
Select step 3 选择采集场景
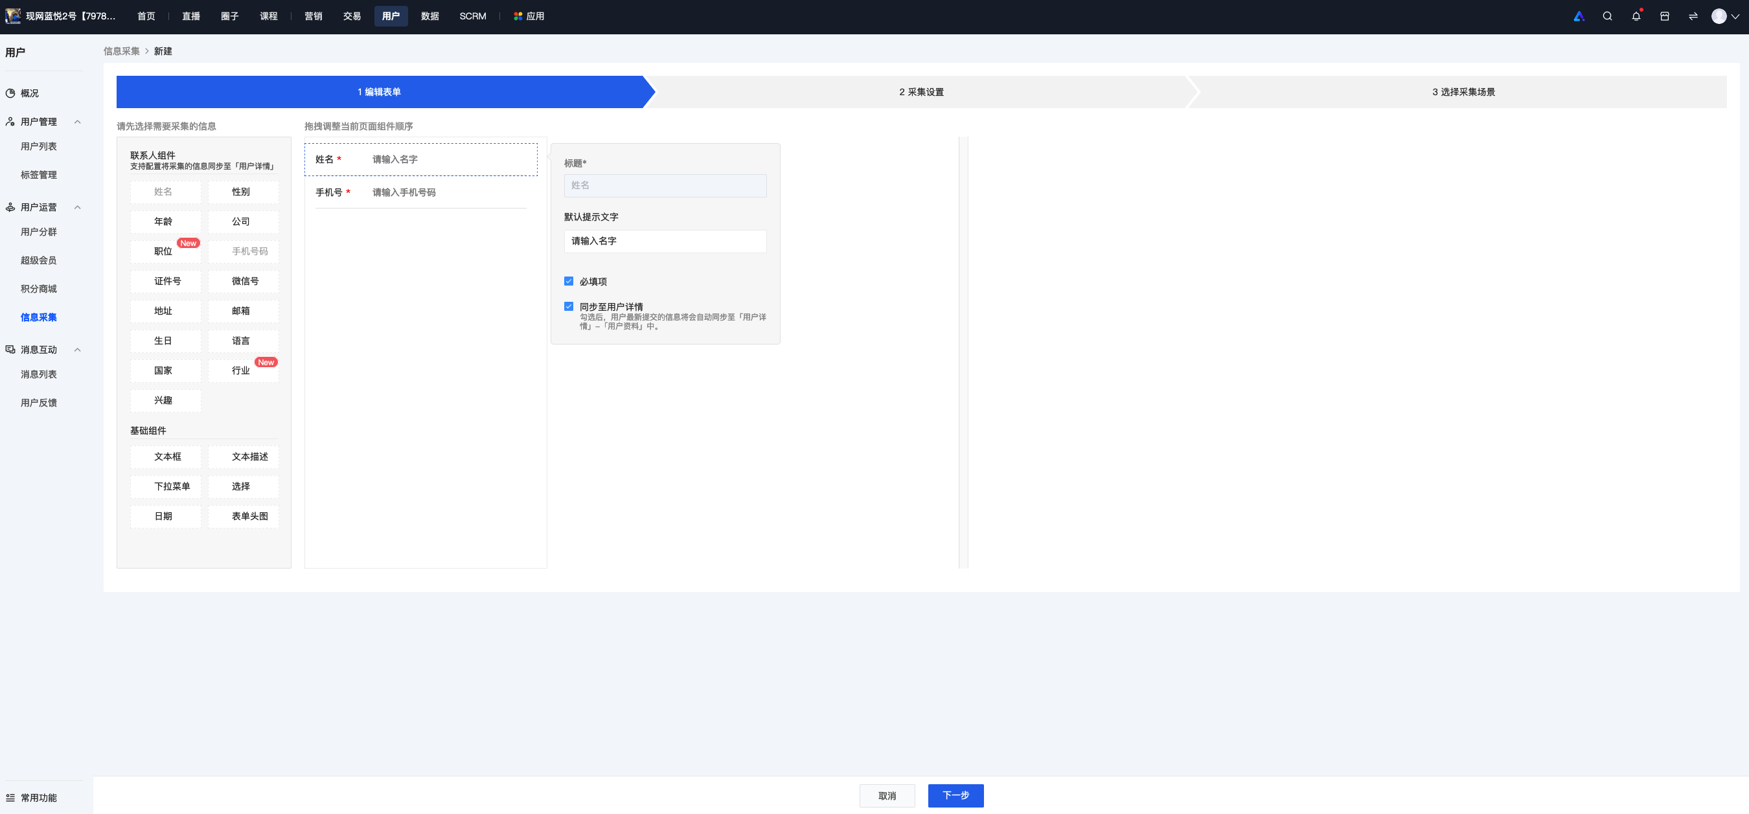1463,92
